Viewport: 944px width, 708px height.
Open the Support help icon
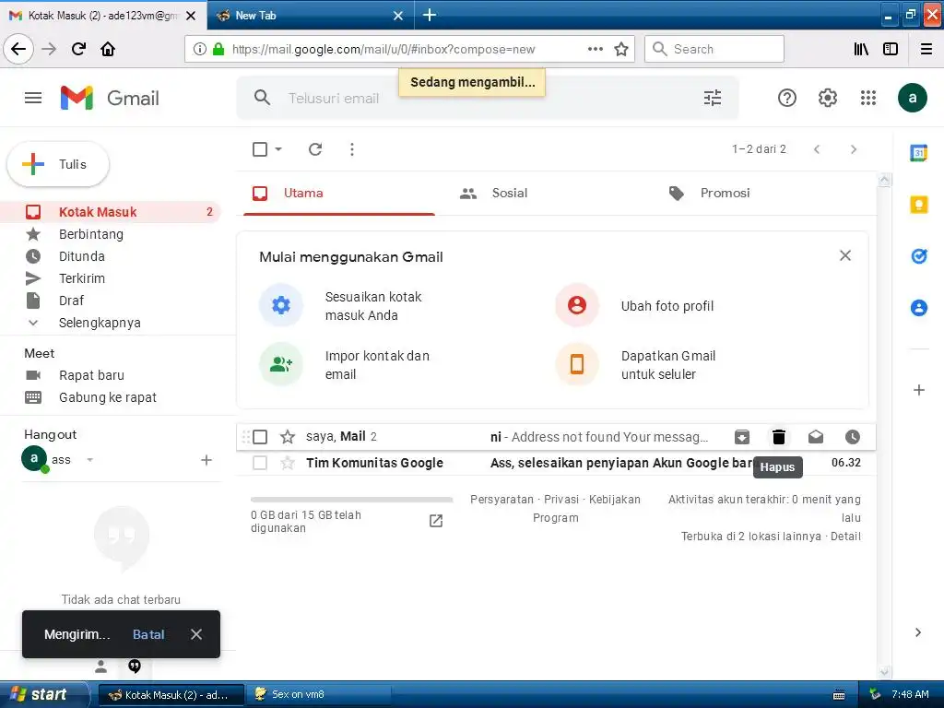pos(787,98)
